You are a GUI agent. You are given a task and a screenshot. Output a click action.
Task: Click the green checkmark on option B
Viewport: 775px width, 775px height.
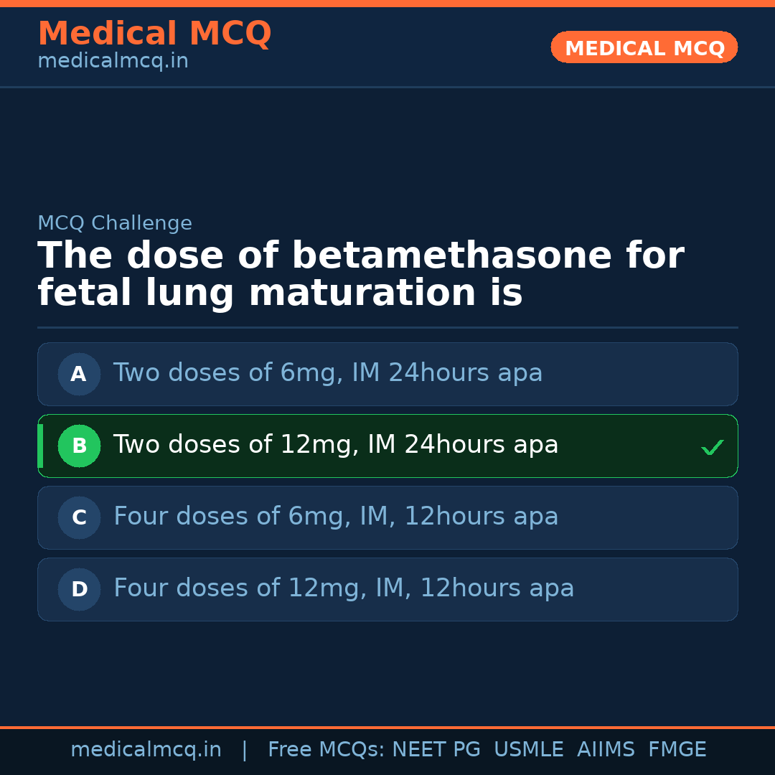pyautogui.click(x=712, y=447)
